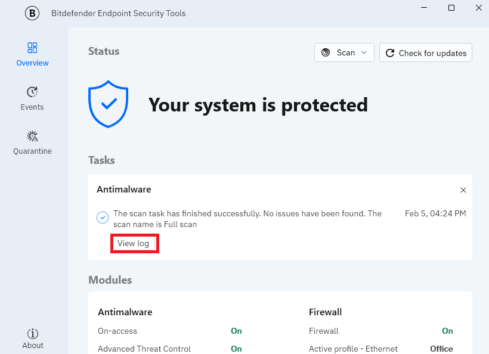
Task: Click Advanced Threat Control On status
Action: [x=236, y=349]
